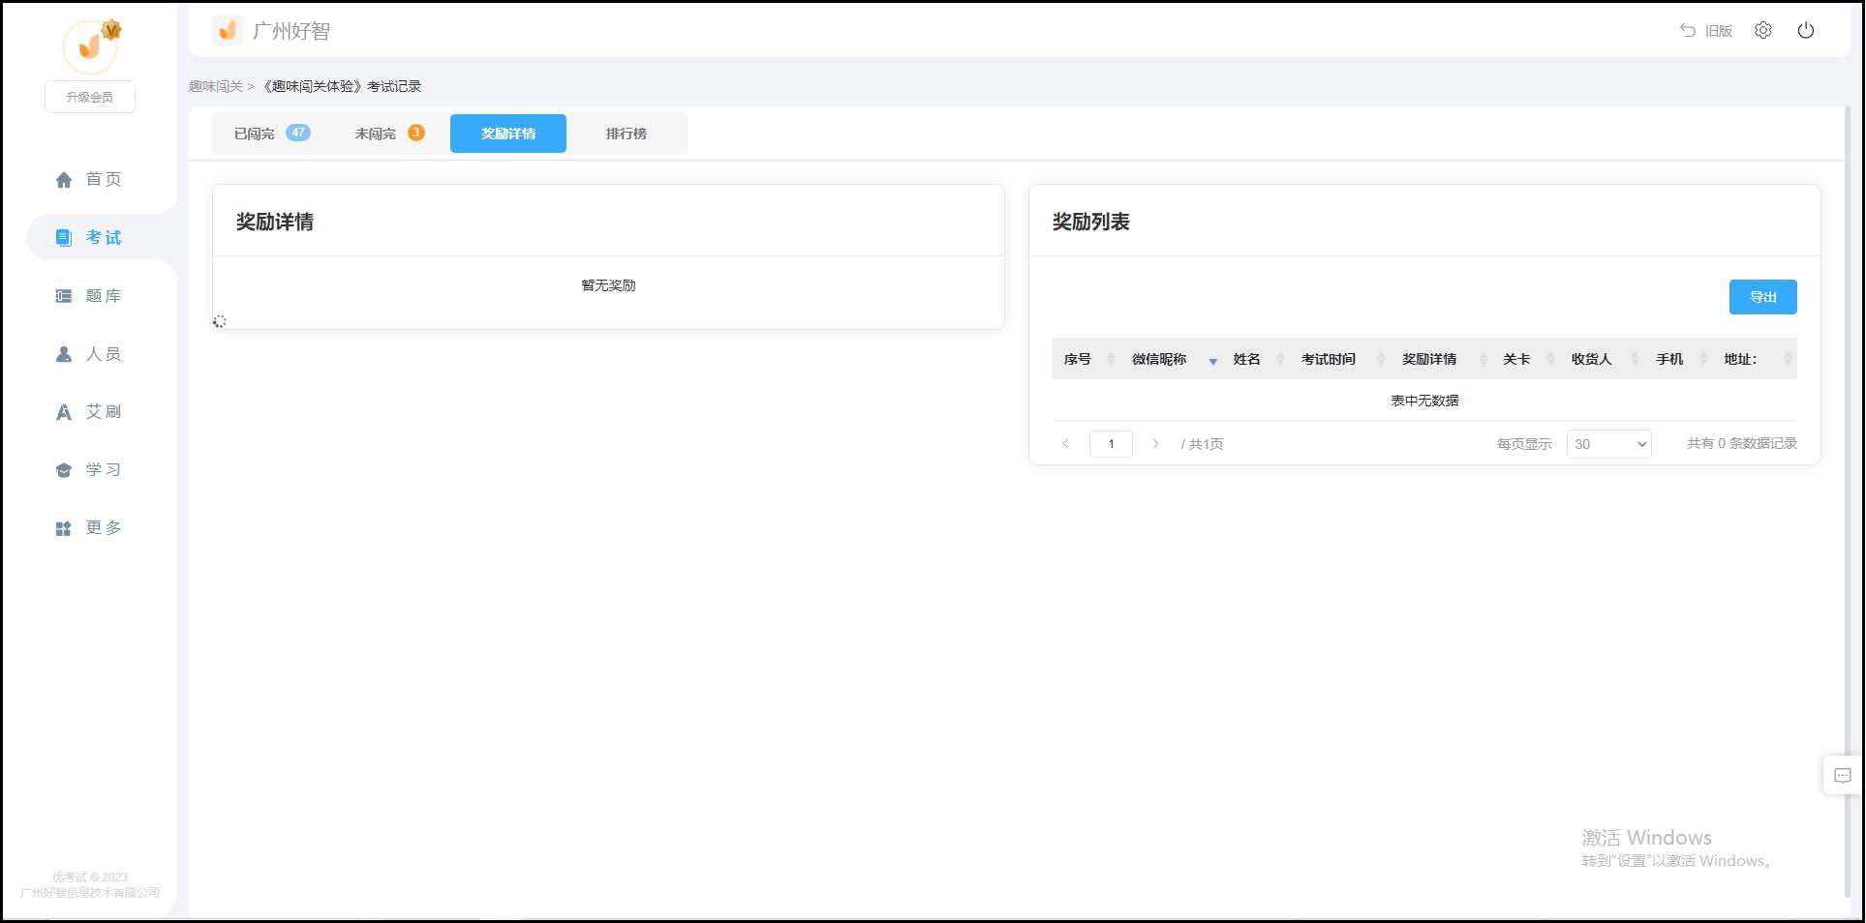The height and width of the screenshot is (923, 1866).
Task: Expand the rewards sort arrow on 奖励详情 column
Action: click(1484, 359)
